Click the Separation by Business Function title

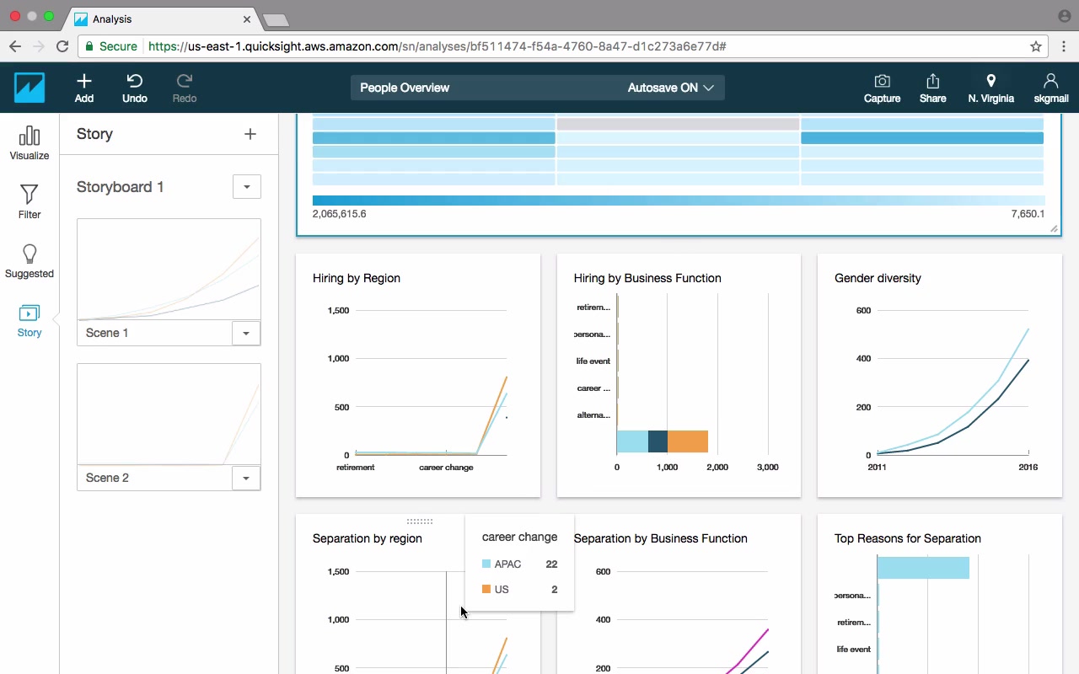pos(661,538)
